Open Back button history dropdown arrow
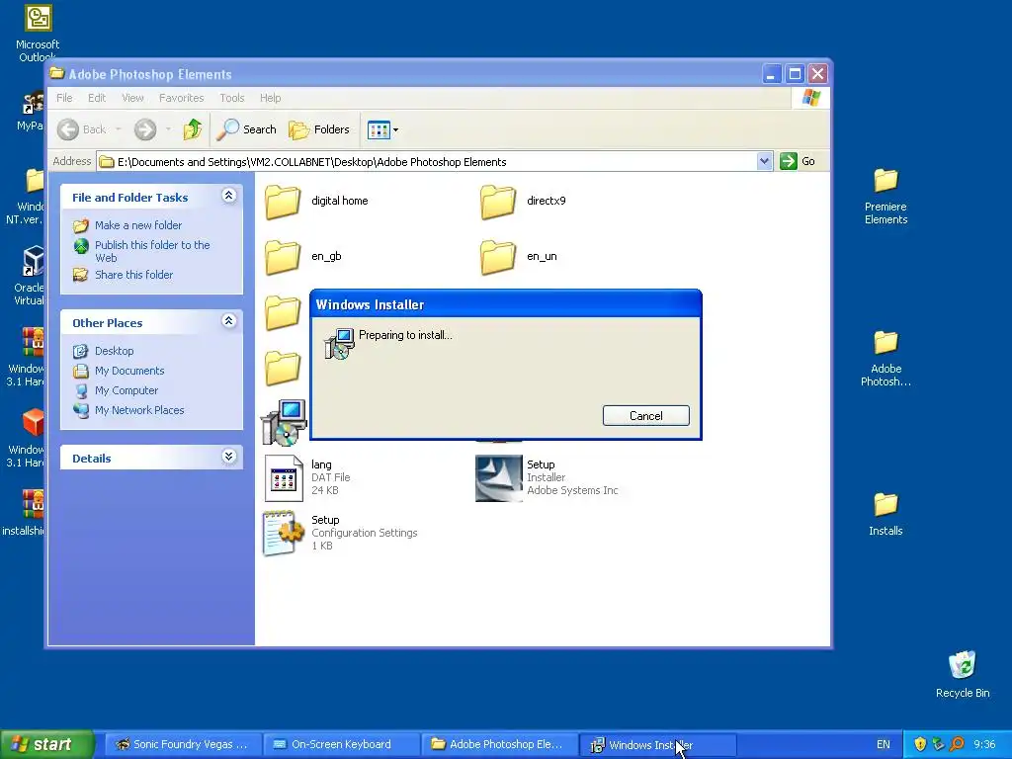Viewport: 1012px width, 759px height. tap(119, 129)
